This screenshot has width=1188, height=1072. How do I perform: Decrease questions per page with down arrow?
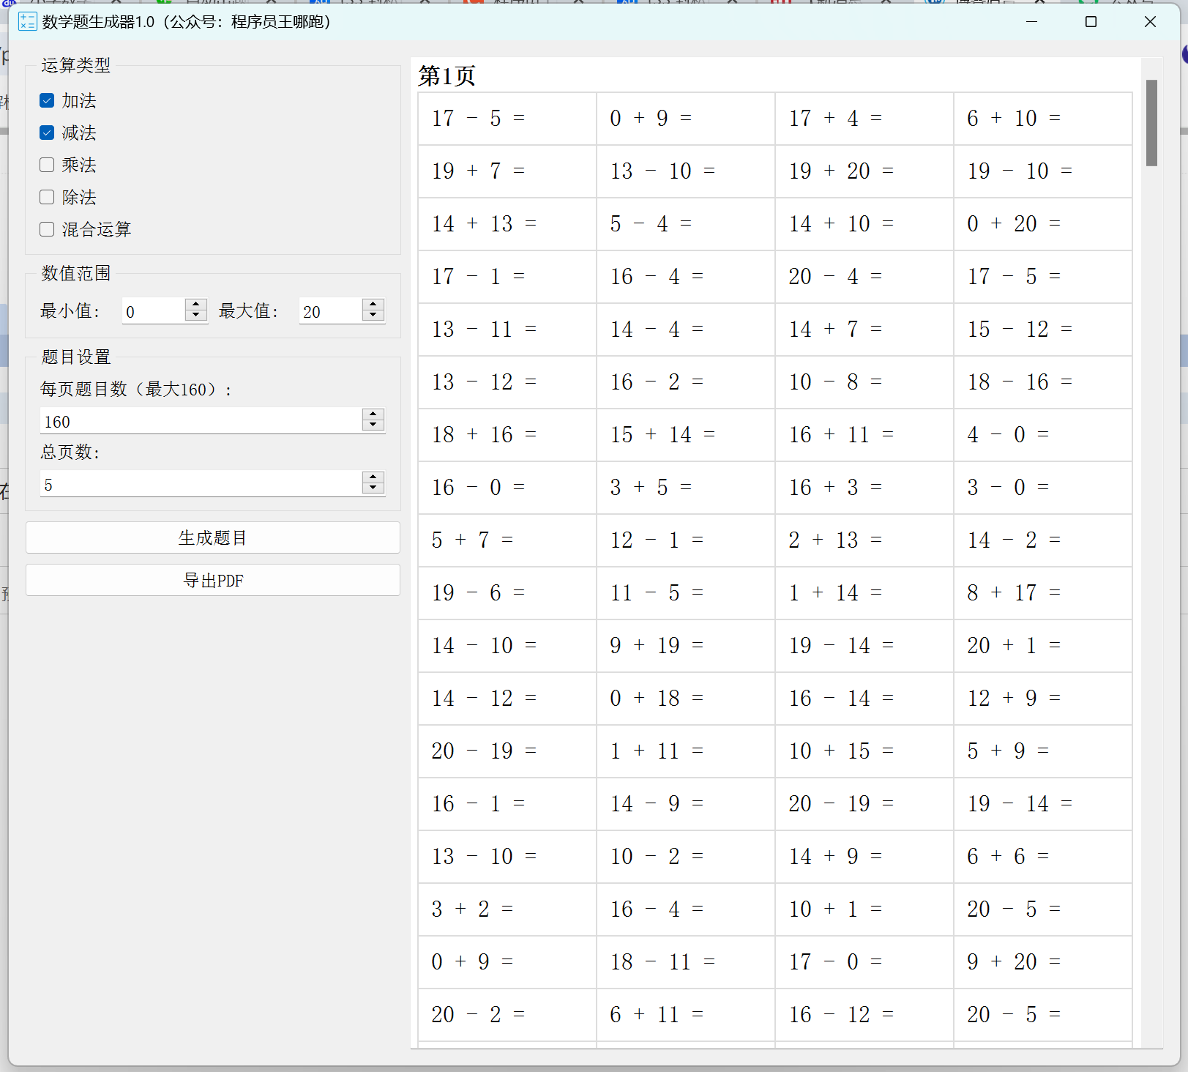(373, 425)
